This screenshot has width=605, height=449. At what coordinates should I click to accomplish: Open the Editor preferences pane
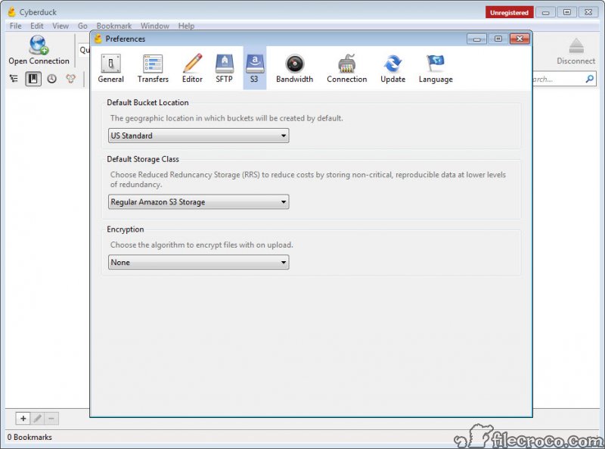point(192,68)
